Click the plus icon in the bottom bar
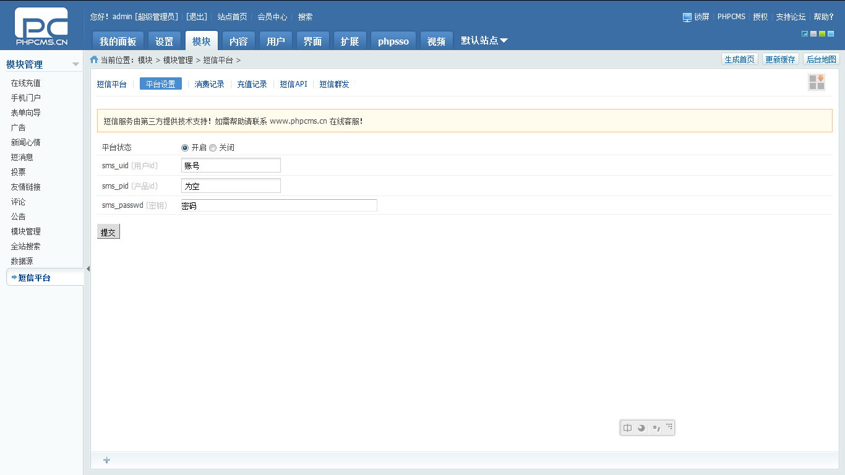 [106, 460]
